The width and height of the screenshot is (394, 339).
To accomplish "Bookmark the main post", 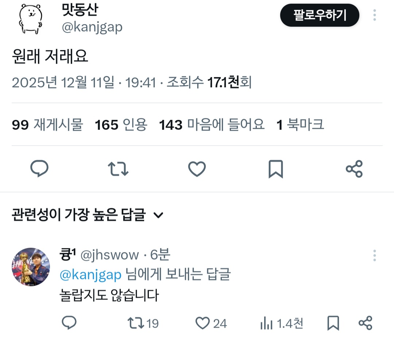I will coord(276,169).
